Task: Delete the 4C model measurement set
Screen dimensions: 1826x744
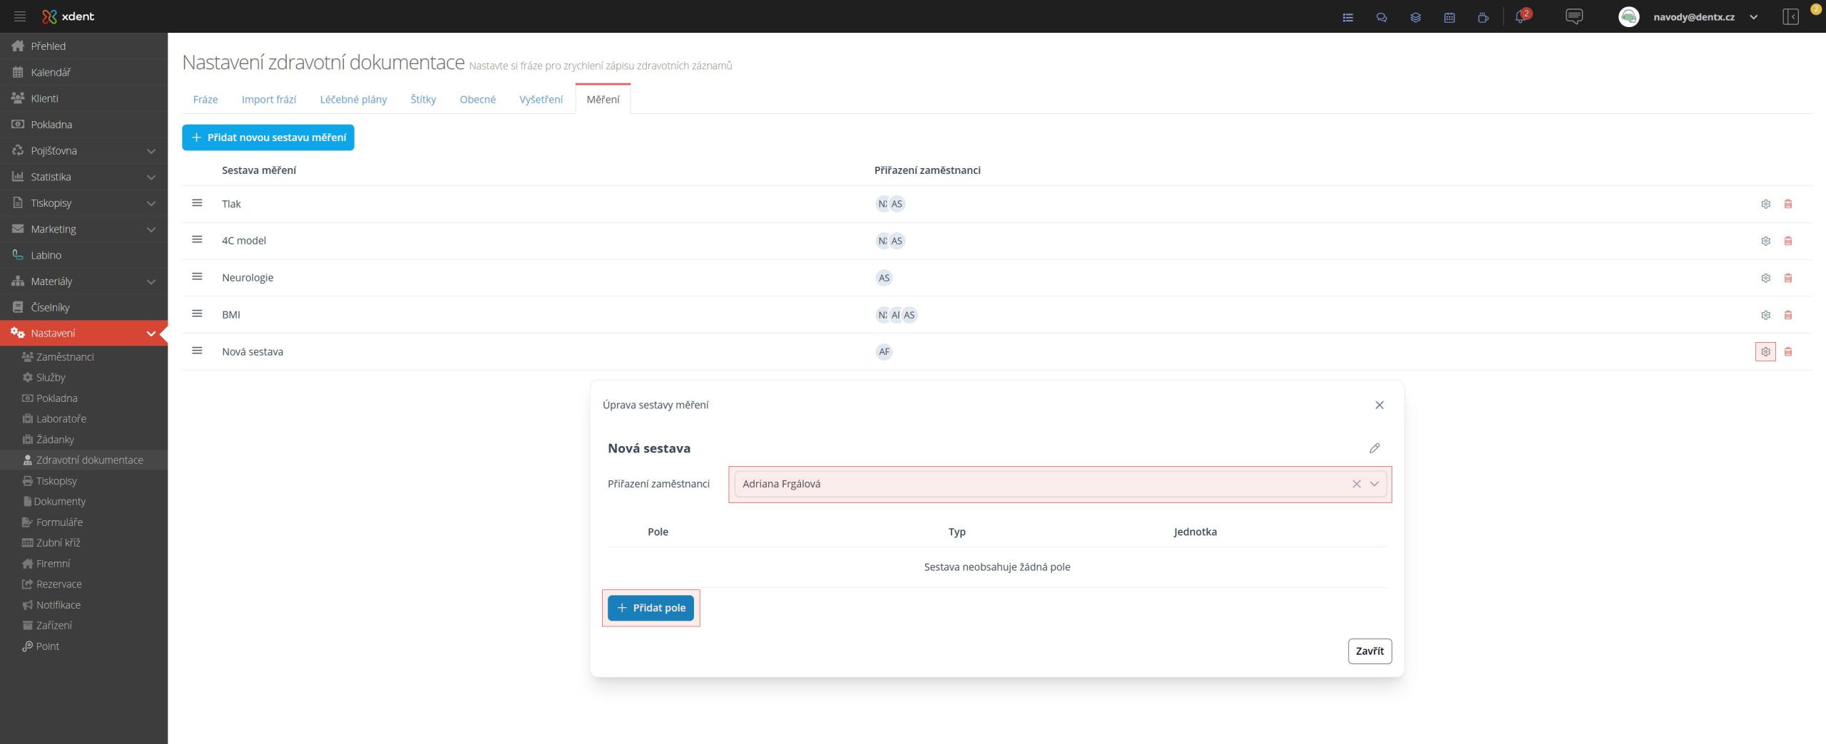Action: point(1787,241)
